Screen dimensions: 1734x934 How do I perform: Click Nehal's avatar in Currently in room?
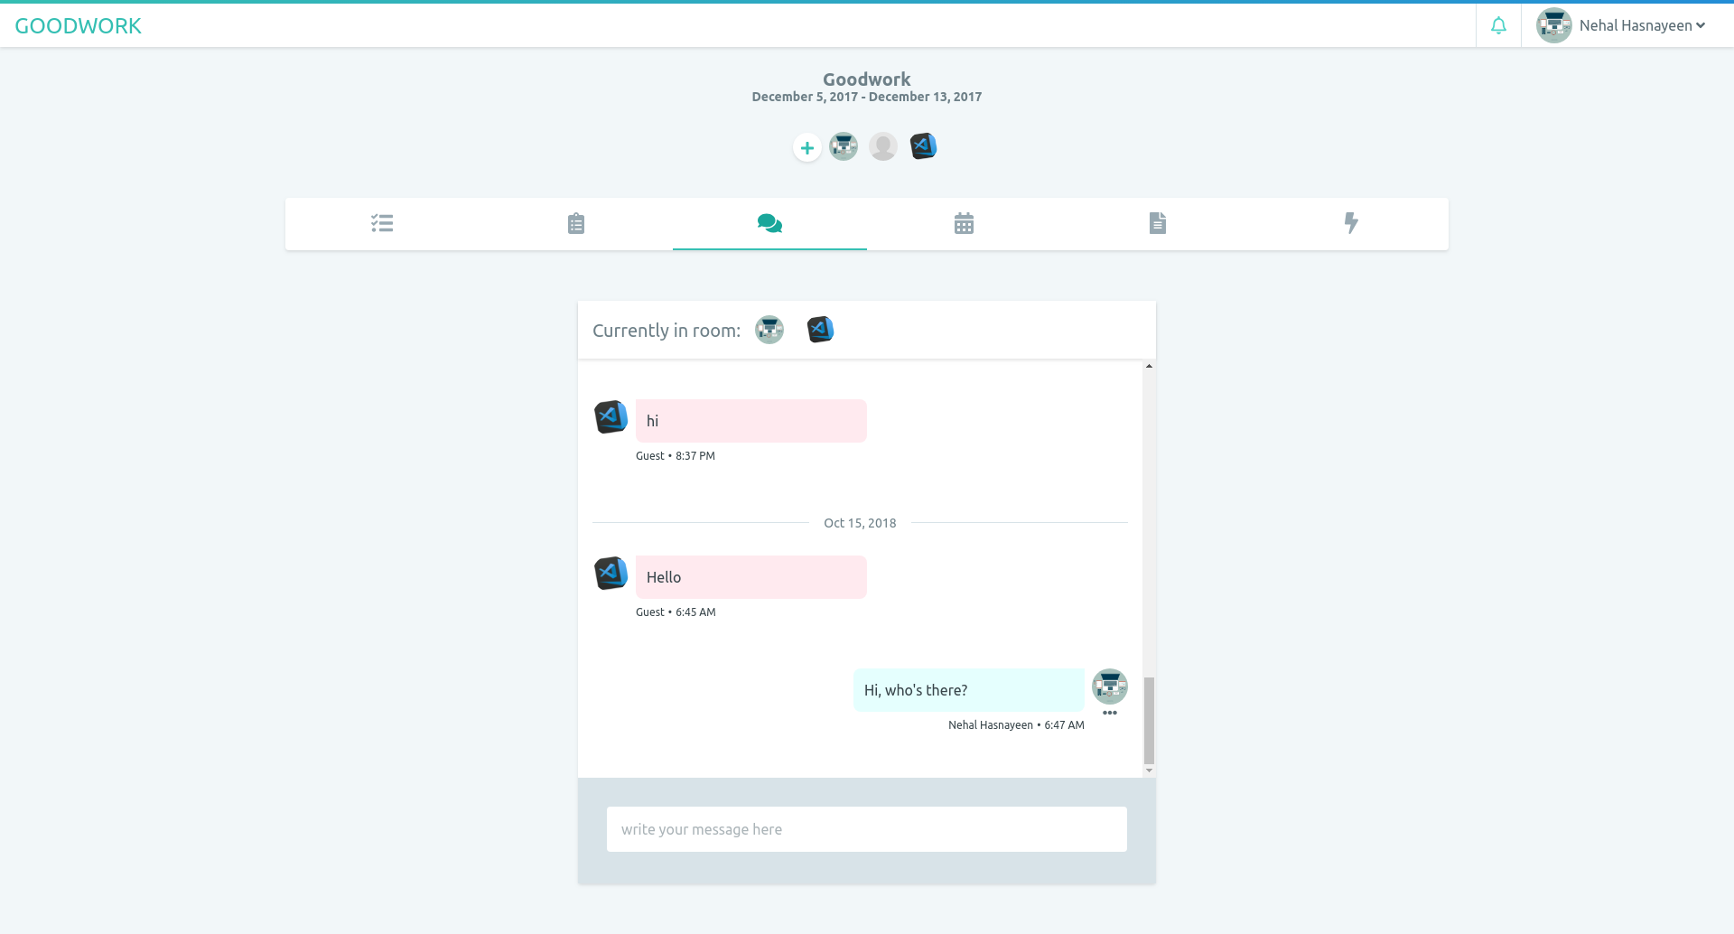pos(769,330)
